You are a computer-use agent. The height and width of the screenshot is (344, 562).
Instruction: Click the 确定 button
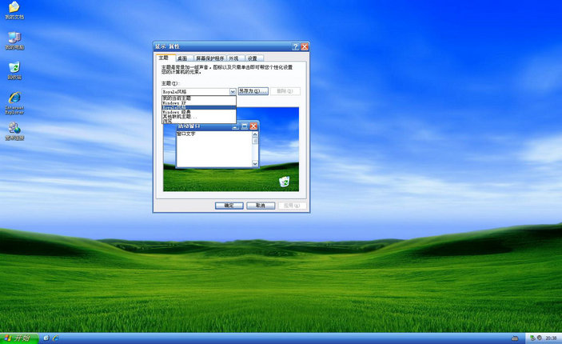pos(229,206)
